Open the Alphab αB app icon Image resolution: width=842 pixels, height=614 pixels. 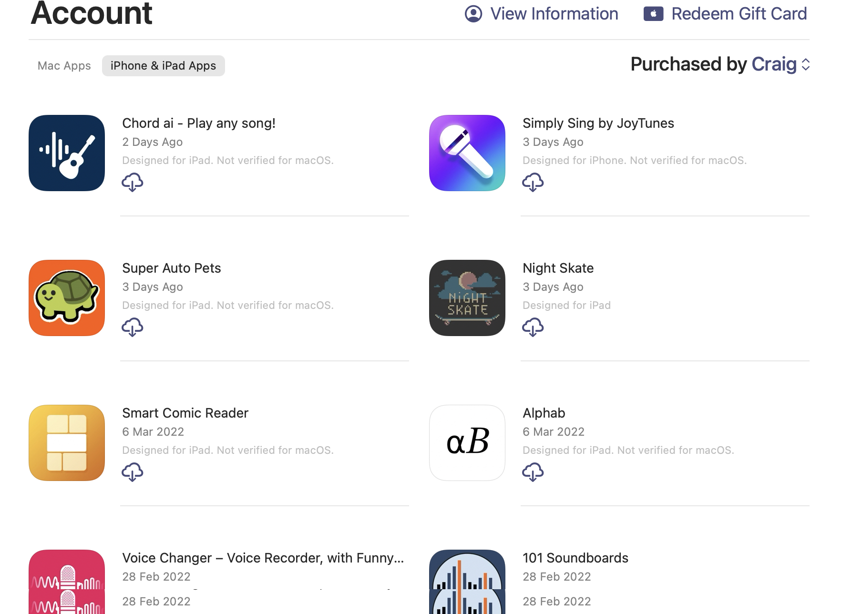tap(467, 443)
